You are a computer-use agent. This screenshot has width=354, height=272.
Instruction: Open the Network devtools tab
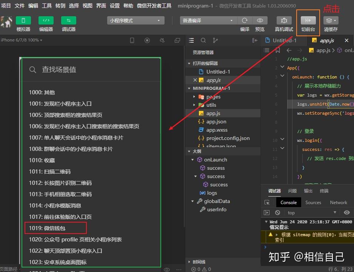click(339, 203)
